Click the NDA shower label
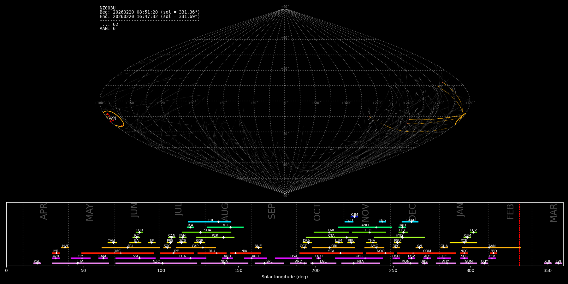The height and width of the screenshot is (284, 568). click(x=224, y=262)
